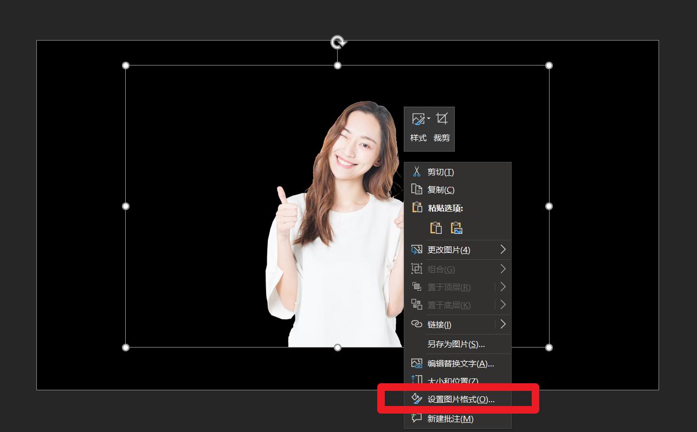Open the 样式 picture styles icon
This screenshot has height=432, width=697.
click(417, 118)
